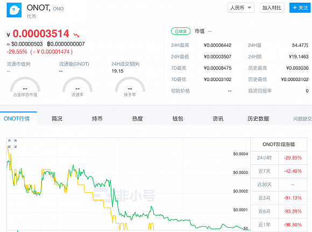Open the 人民币 currency dropdown
The width and height of the screenshot is (312, 232).
(x=240, y=8)
